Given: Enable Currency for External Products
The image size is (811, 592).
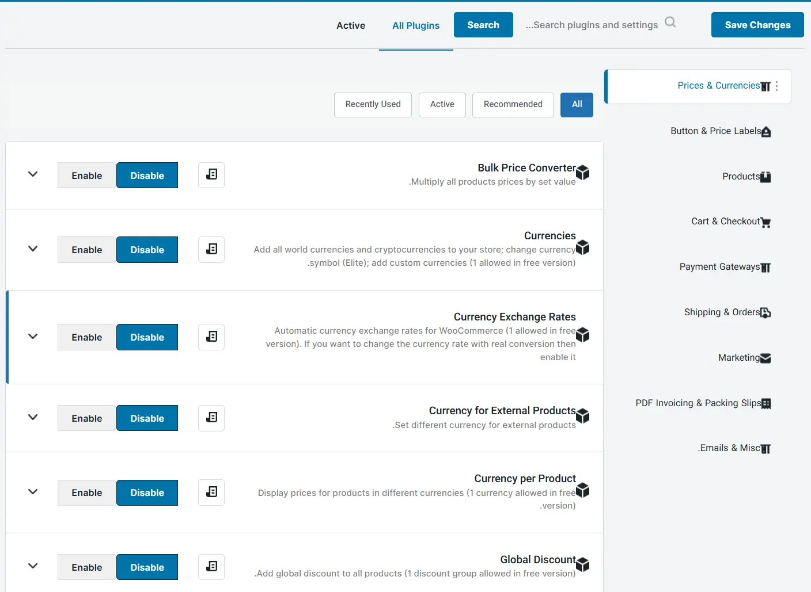Looking at the screenshot, I should pyautogui.click(x=87, y=418).
